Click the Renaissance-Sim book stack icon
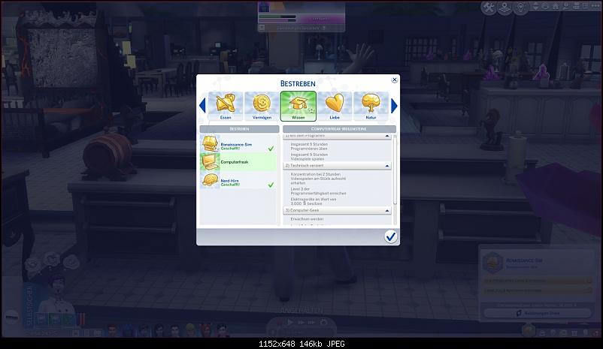Screen dimensions: 603x349 210,143
